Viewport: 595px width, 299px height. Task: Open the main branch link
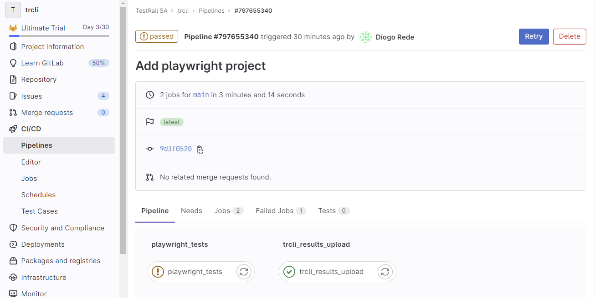201,95
